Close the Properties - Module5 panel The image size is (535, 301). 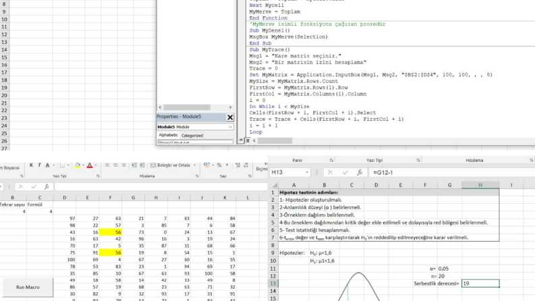(230, 117)
